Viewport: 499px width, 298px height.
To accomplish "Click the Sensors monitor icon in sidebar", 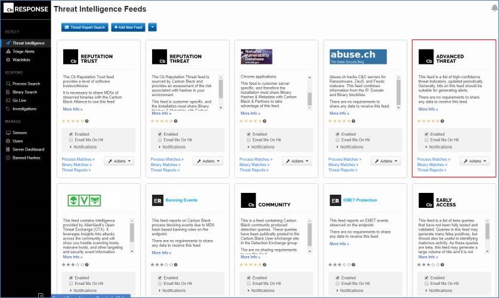I will coord(8,133).
